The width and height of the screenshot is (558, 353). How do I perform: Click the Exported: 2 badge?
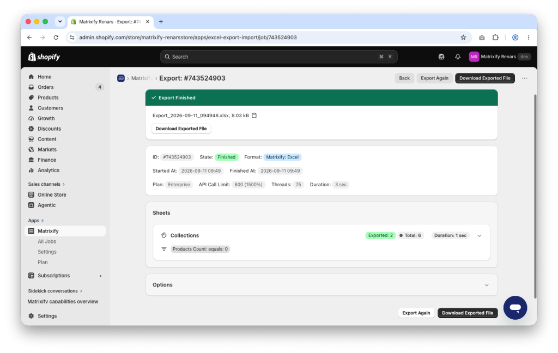coord(380,235)
